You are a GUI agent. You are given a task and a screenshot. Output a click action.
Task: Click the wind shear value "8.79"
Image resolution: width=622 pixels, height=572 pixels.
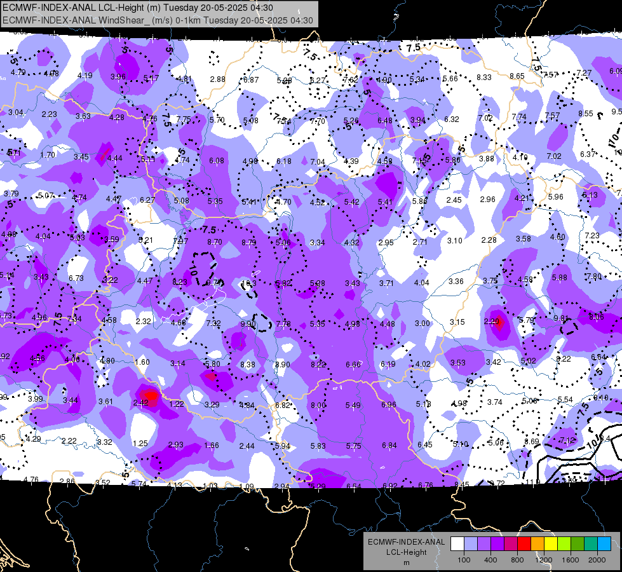pos(248,243)
